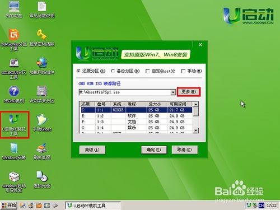Image resolution: width=280 pixels, height=210 pixels.
Task: Confirm with the 确定 button
Action: coord(153,150)
